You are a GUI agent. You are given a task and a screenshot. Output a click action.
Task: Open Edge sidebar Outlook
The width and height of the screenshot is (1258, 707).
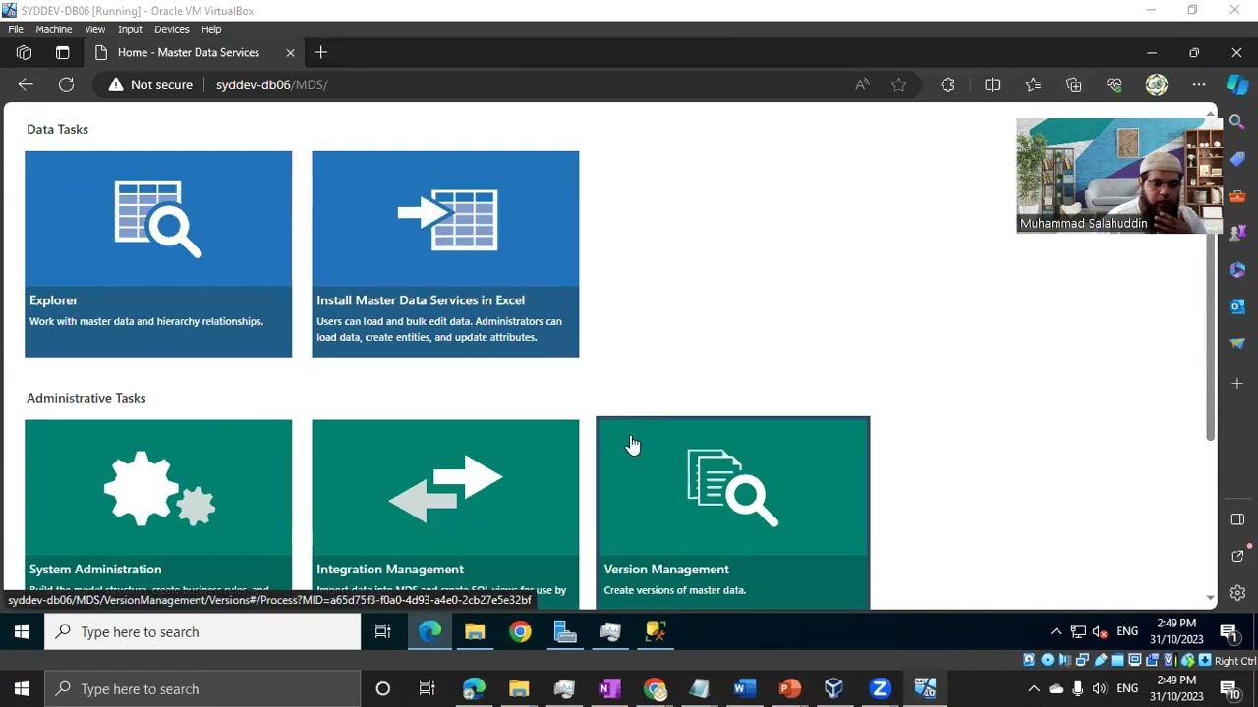tap(1237, 306)
